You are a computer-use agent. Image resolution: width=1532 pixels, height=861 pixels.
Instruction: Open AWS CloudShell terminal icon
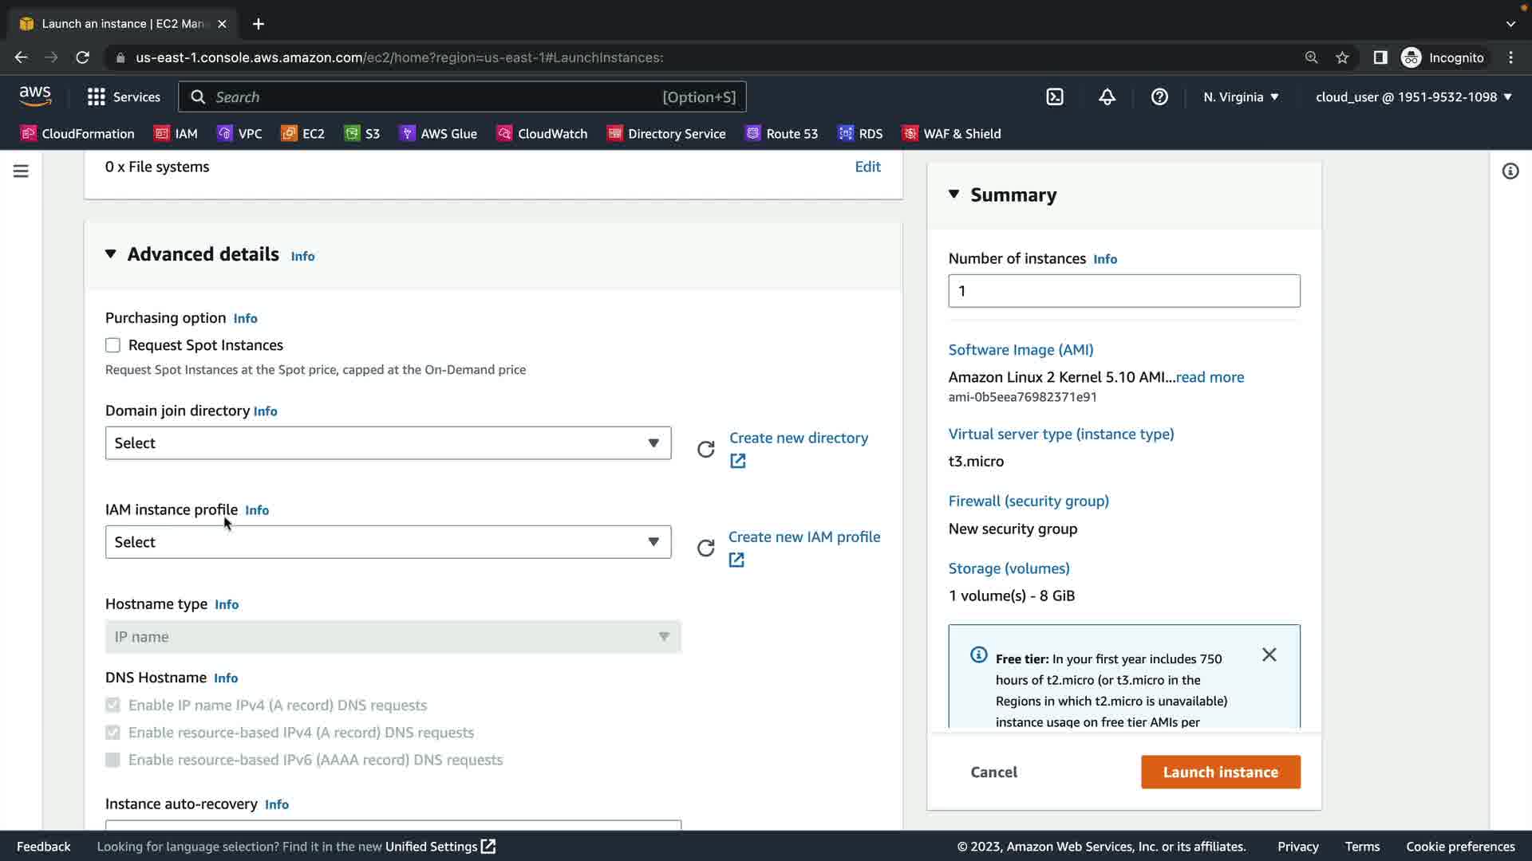click(x=1055, y=97)
